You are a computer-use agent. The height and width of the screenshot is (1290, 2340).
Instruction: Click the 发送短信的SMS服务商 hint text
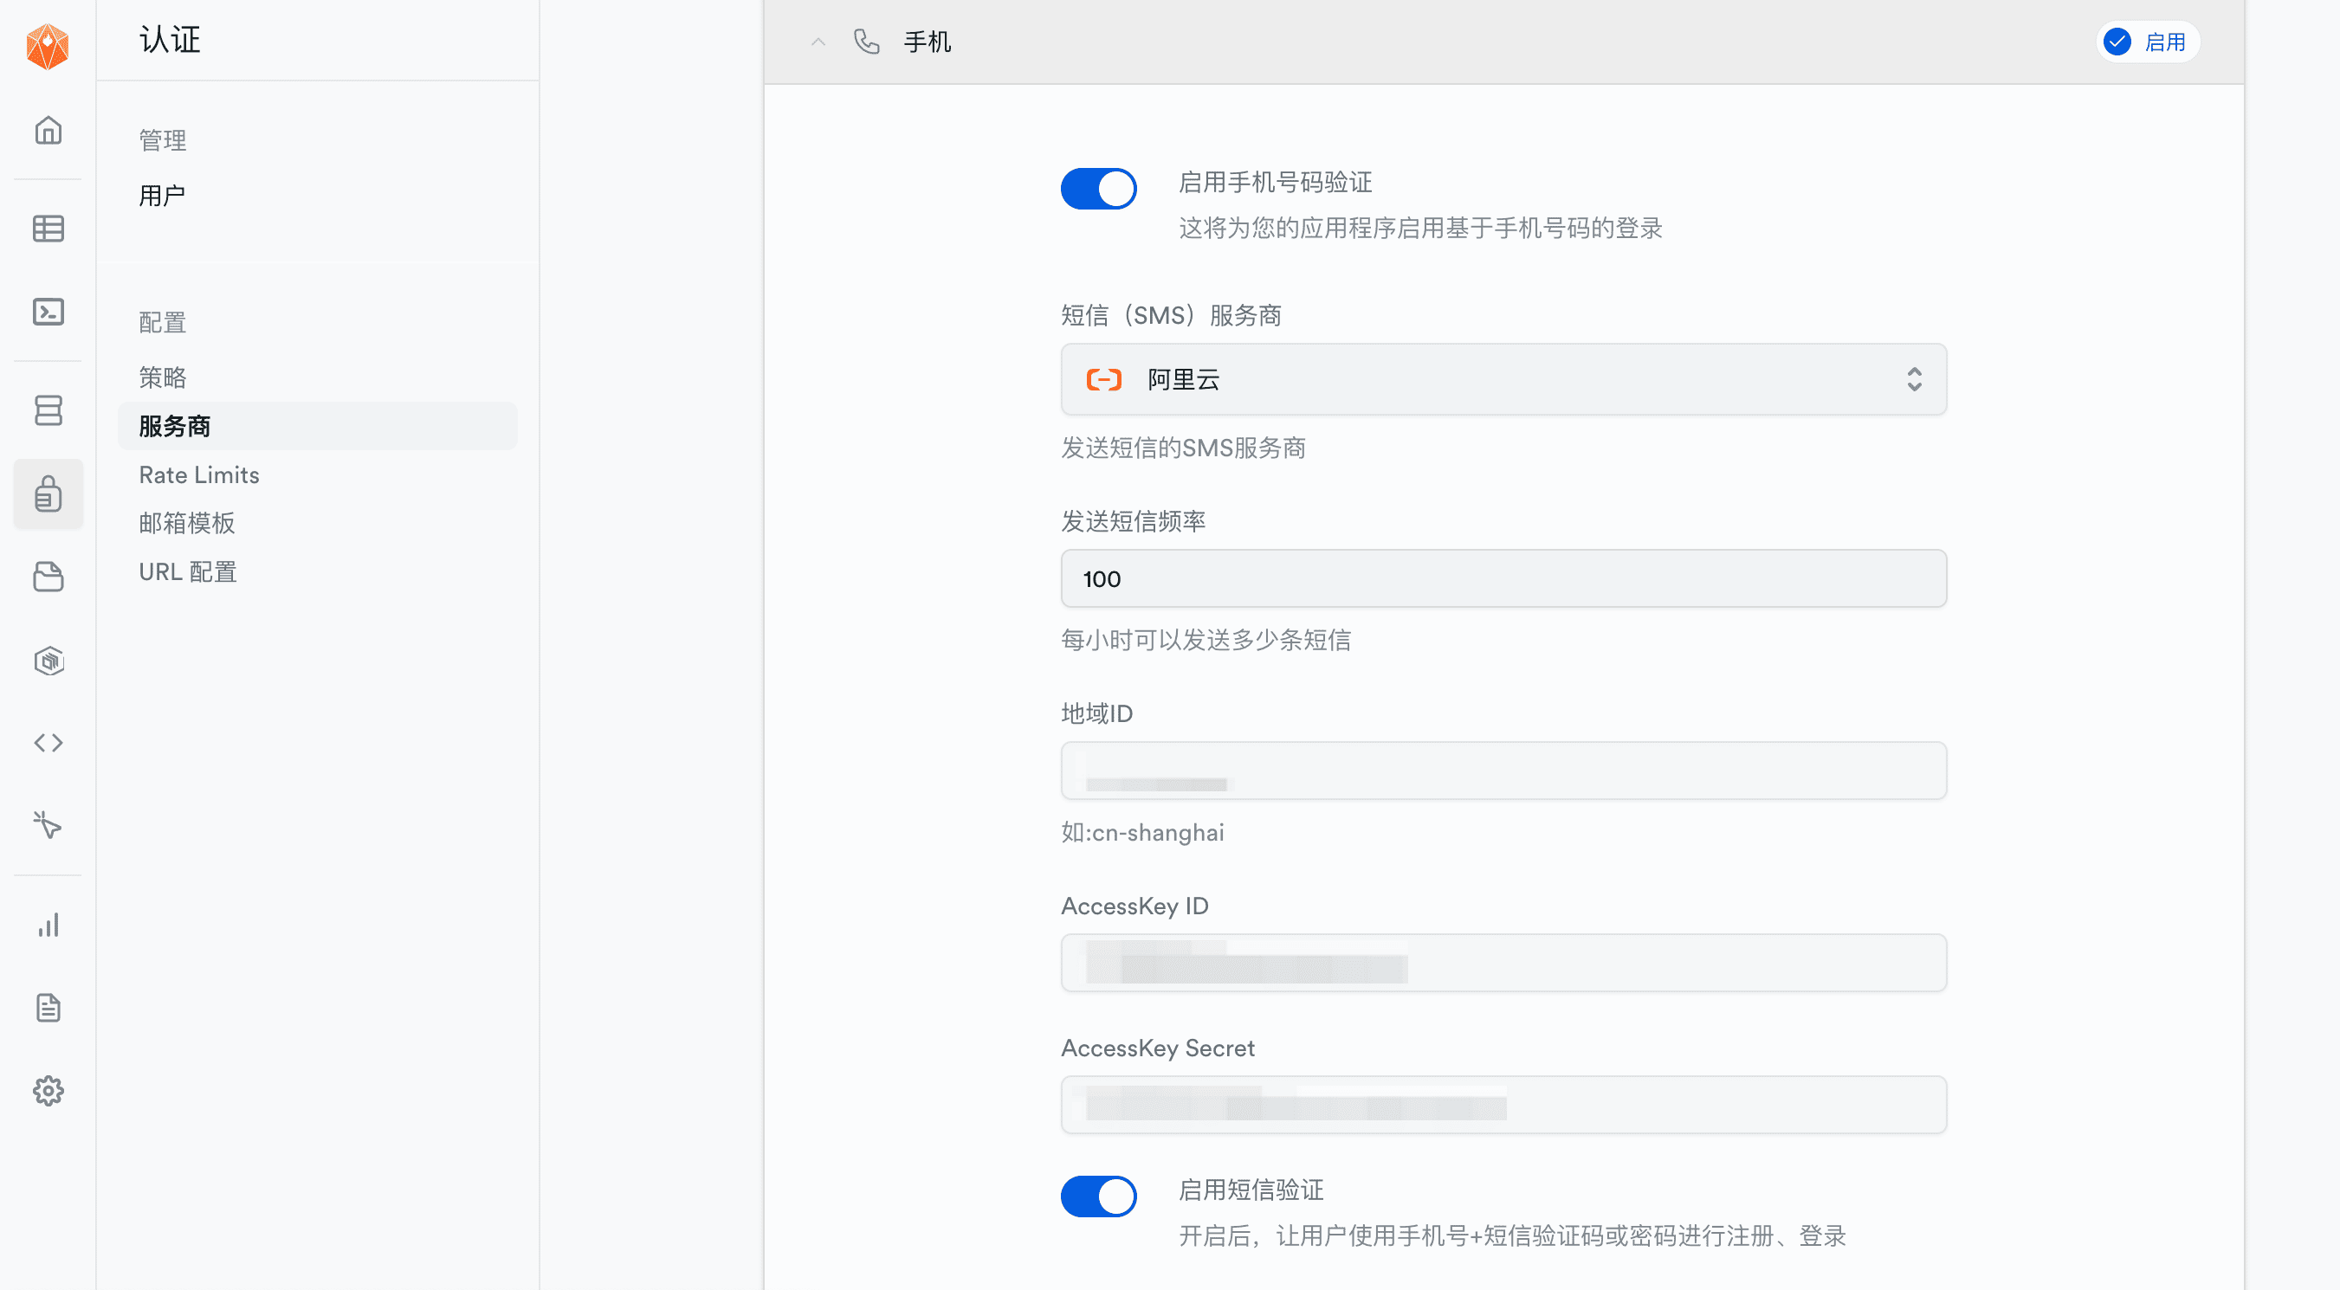click(x=1183, y=448)
